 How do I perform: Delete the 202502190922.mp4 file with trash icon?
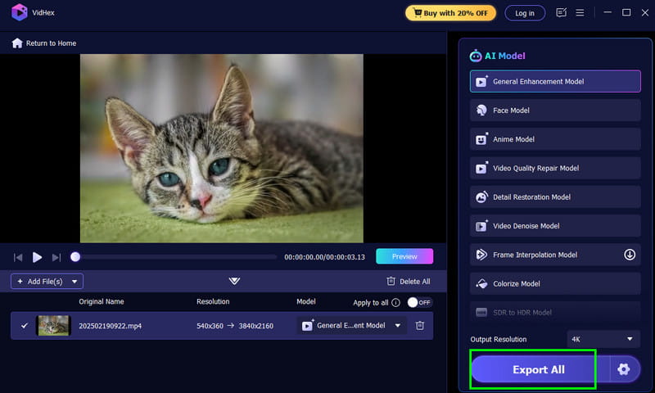[420, 326]
